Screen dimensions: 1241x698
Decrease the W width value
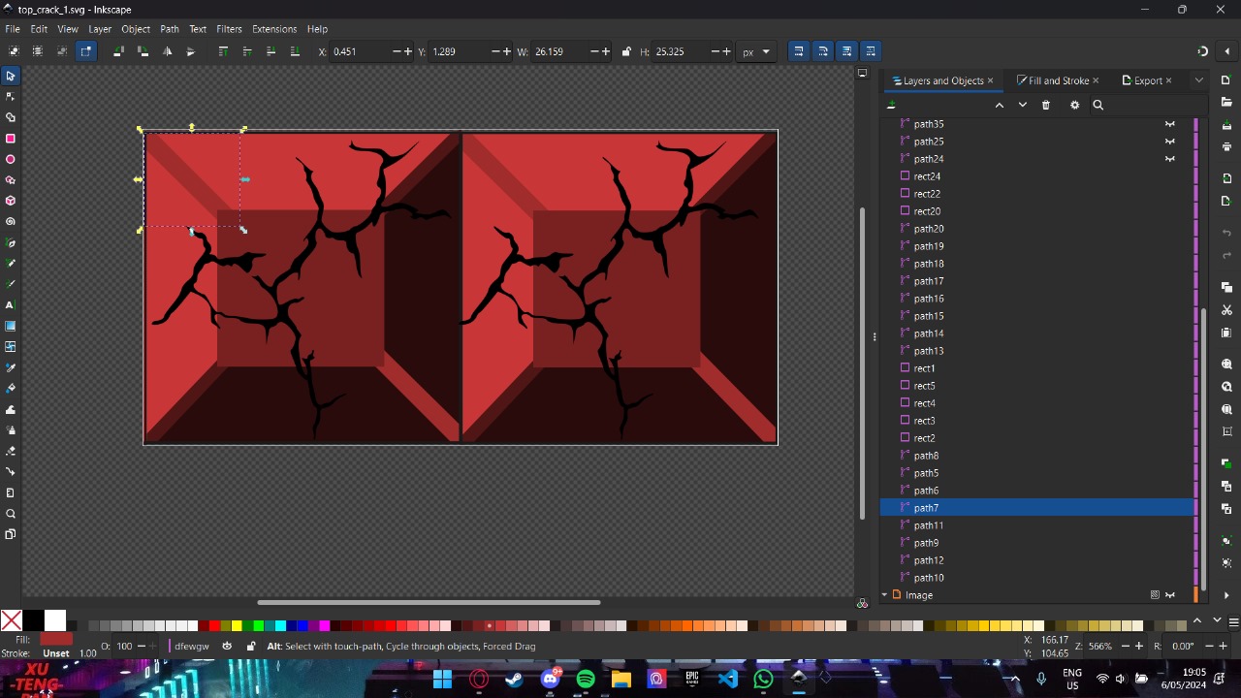pos(594,51)
